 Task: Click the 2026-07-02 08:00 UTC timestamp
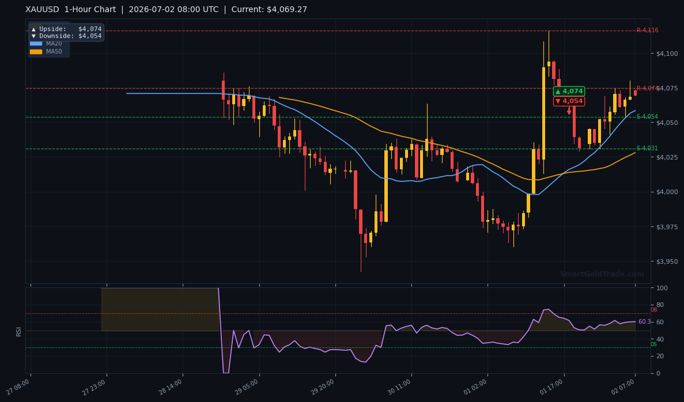coord(173,9)
